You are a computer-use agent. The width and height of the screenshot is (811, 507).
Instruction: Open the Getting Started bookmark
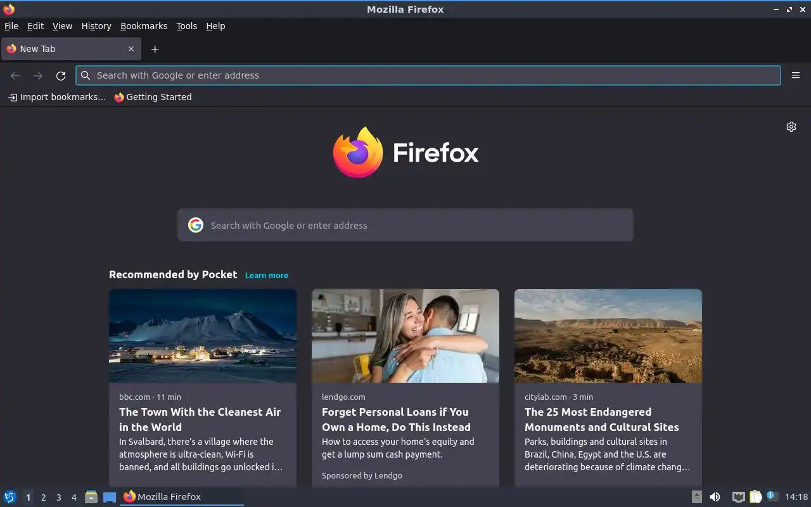[153, 97]
